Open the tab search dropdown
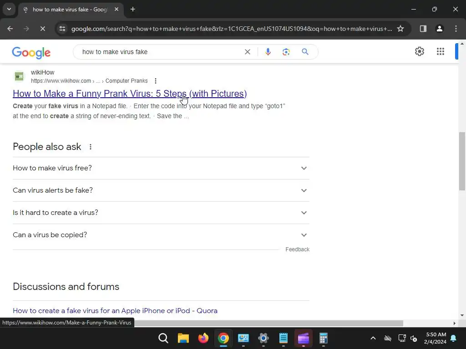Screen dimensions: 466x349 point(9,9)
